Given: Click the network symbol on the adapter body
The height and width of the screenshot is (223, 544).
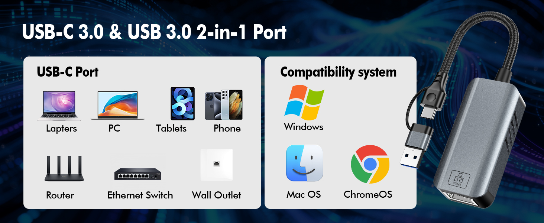Looking at the screenshot, I should (x=459, y=179).
